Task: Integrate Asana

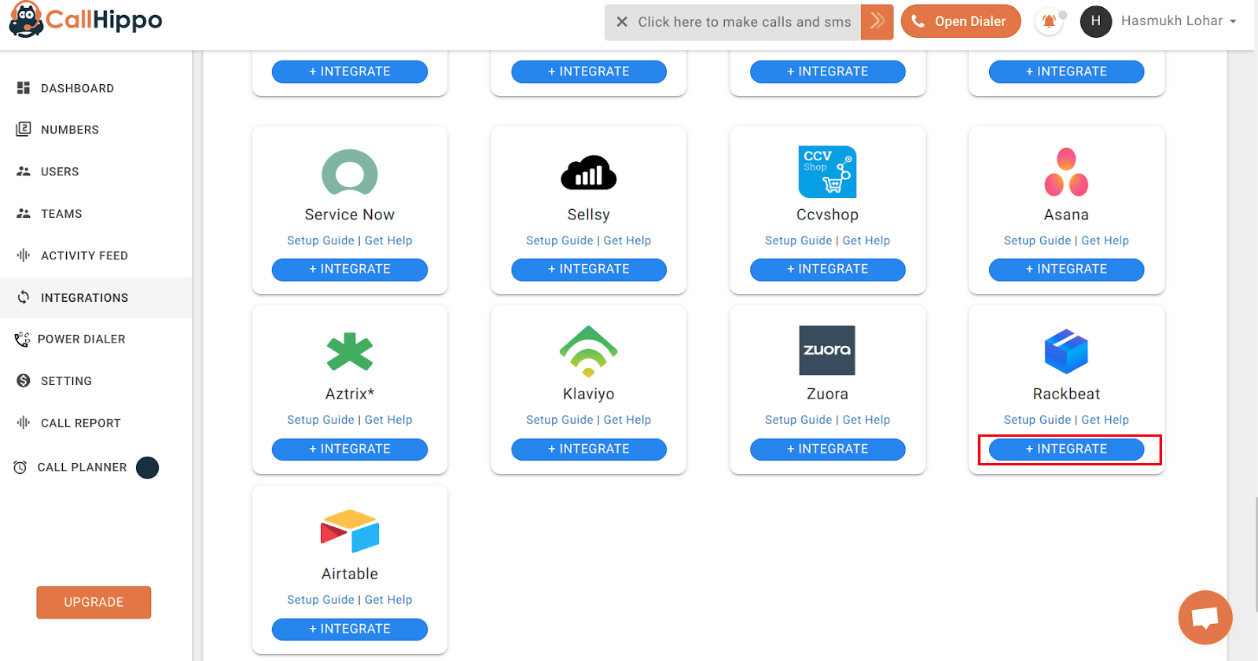Action: [x=1067, y=270]
